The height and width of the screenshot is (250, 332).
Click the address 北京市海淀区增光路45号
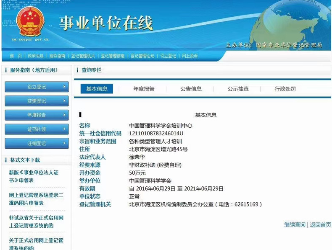pyautogui.click(x=158, y=149)
